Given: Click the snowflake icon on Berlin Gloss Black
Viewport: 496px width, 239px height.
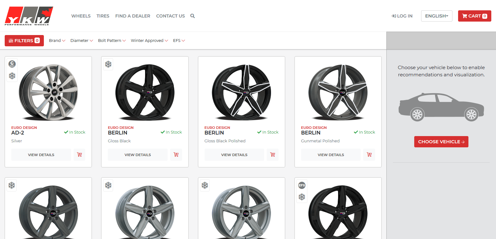Looking at the screenshot, I should [x=108, y=64].
